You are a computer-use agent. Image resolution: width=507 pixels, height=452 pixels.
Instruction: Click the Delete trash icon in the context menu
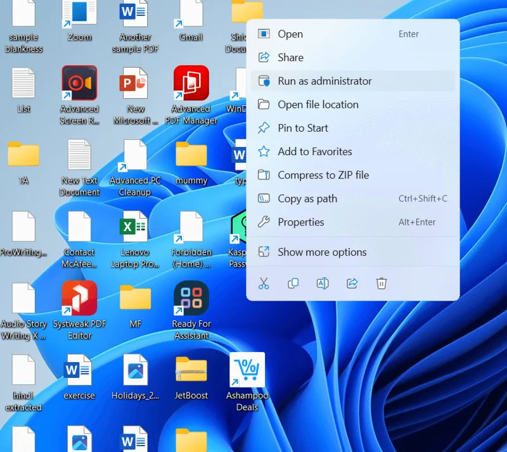[381, 284]
